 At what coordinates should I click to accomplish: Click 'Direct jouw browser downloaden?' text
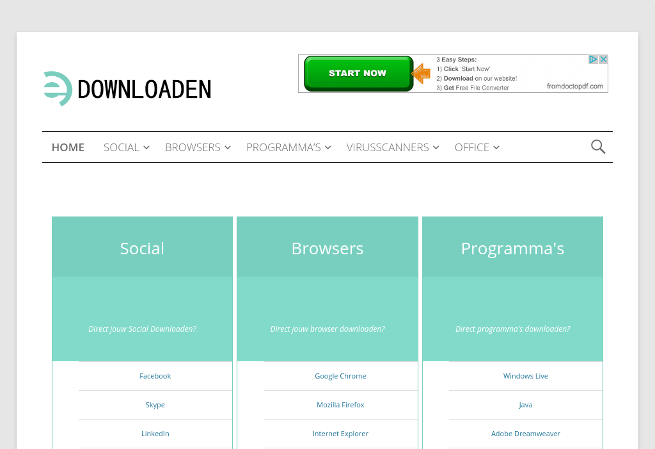327,329
